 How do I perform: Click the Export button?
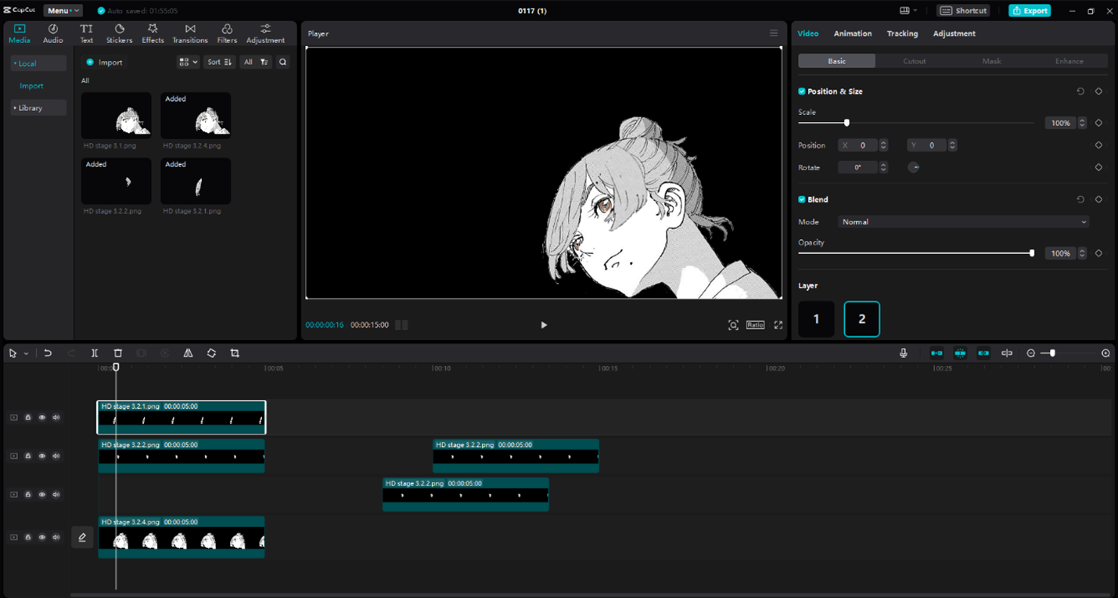coord(1030,11)
